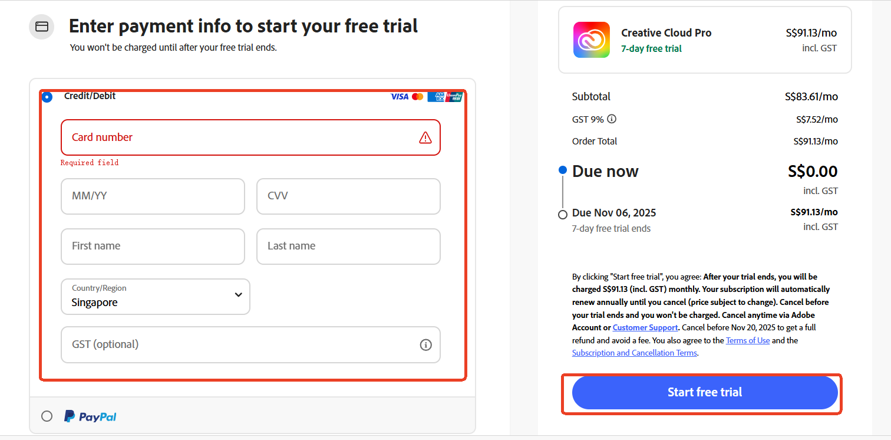Click the UnionPay icon
The width and height of the screenshot is (891, 440).
(x=454, y=97)
